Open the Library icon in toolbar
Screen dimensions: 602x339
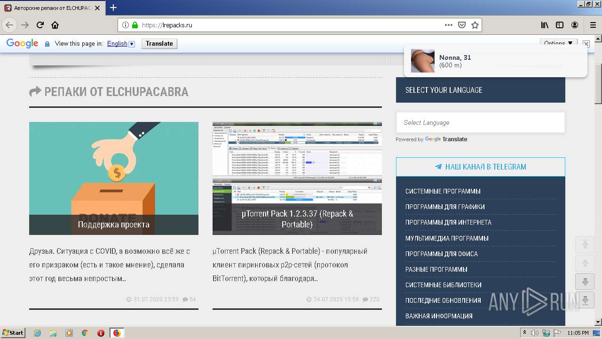click(544, 25)
